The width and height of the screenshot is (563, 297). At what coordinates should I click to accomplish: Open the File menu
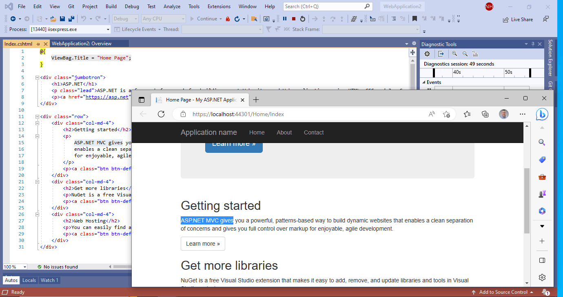pyautogui.click(x=22, y=7)
